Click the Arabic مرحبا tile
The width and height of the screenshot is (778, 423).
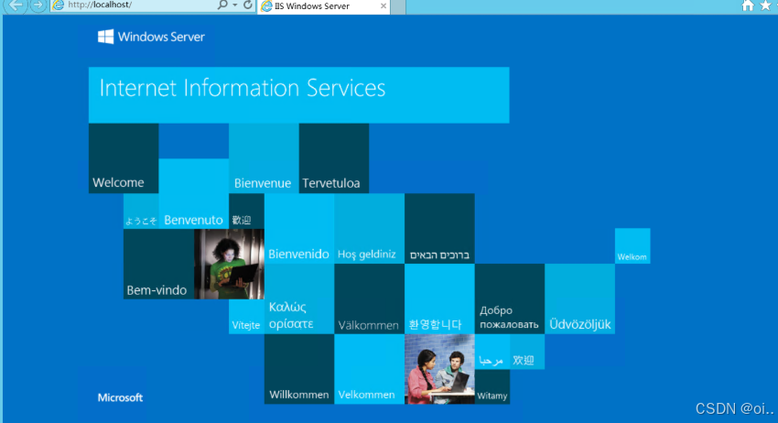point(492,352)
